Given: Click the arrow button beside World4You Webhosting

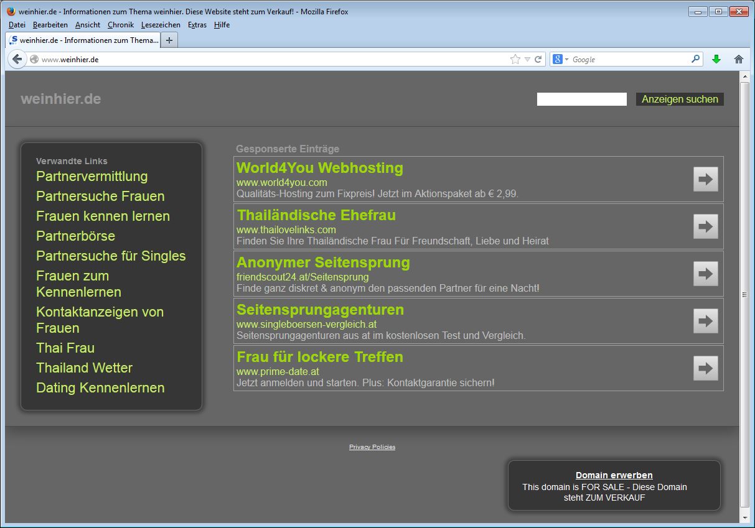Looking at the screenshot, I should (x=705, y=179).
